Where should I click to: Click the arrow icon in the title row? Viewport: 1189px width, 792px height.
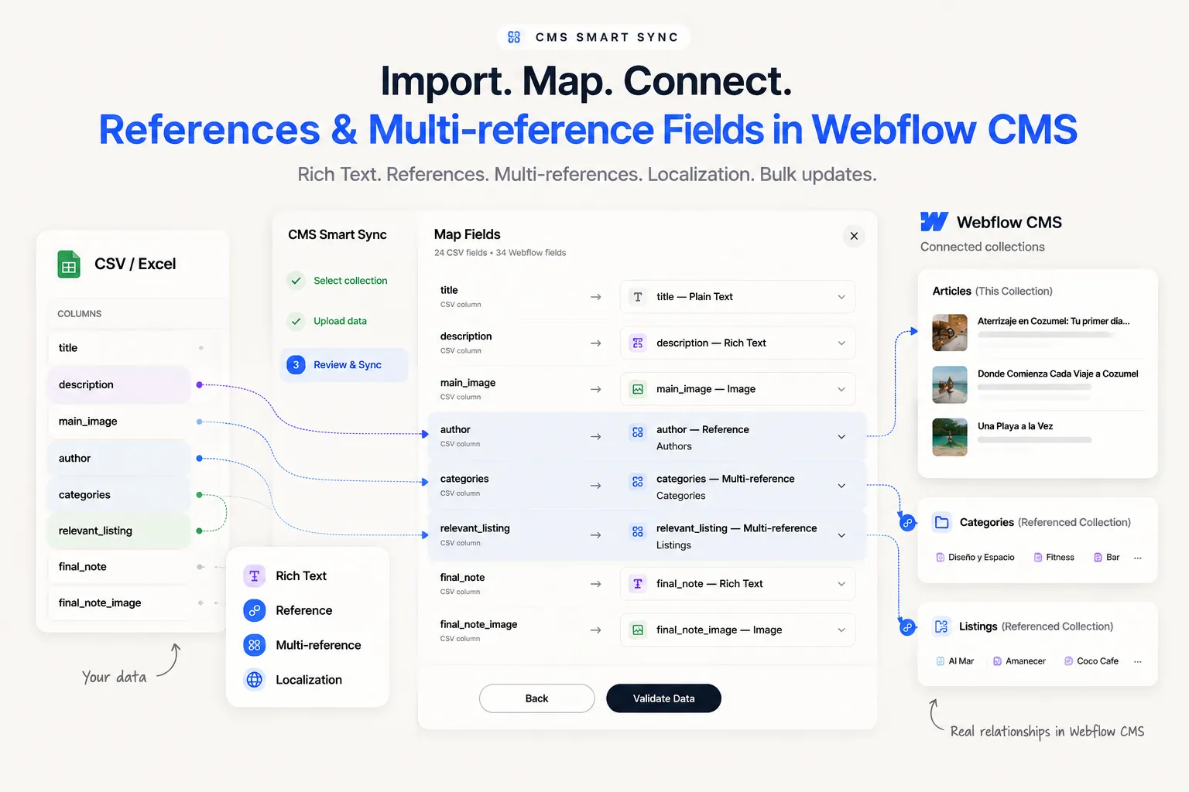tap(596, 297)
